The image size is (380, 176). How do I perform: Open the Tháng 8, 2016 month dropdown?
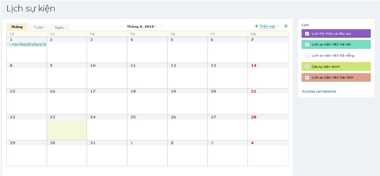(x=142, y=26)
